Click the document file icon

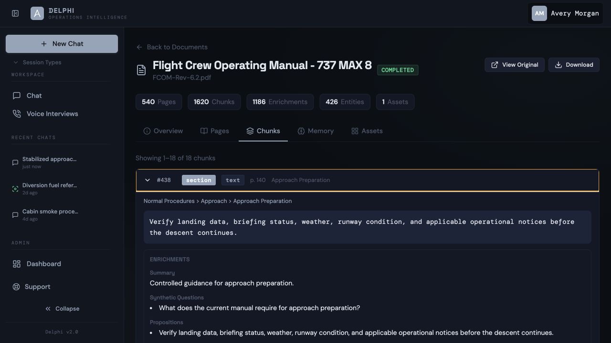pos(141,70)
